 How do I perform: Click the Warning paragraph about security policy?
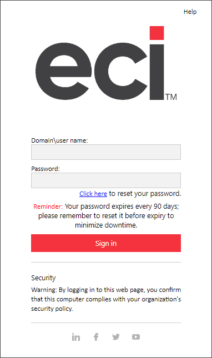click(106, 299)
